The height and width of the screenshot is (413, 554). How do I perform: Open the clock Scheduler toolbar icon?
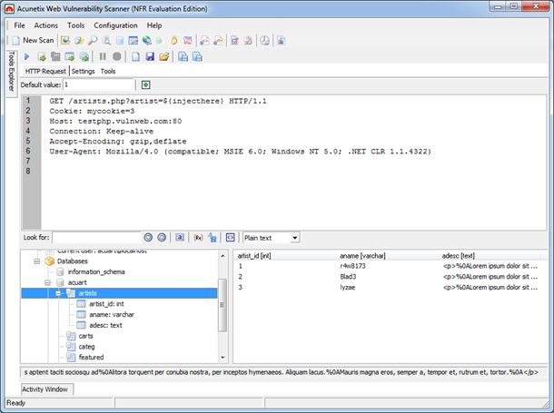(264, 40)
